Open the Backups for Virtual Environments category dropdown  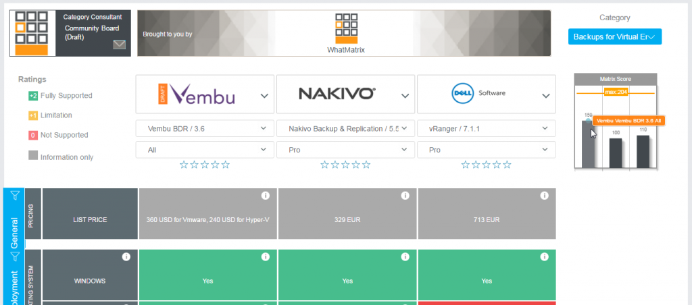(x=615, y=37)
